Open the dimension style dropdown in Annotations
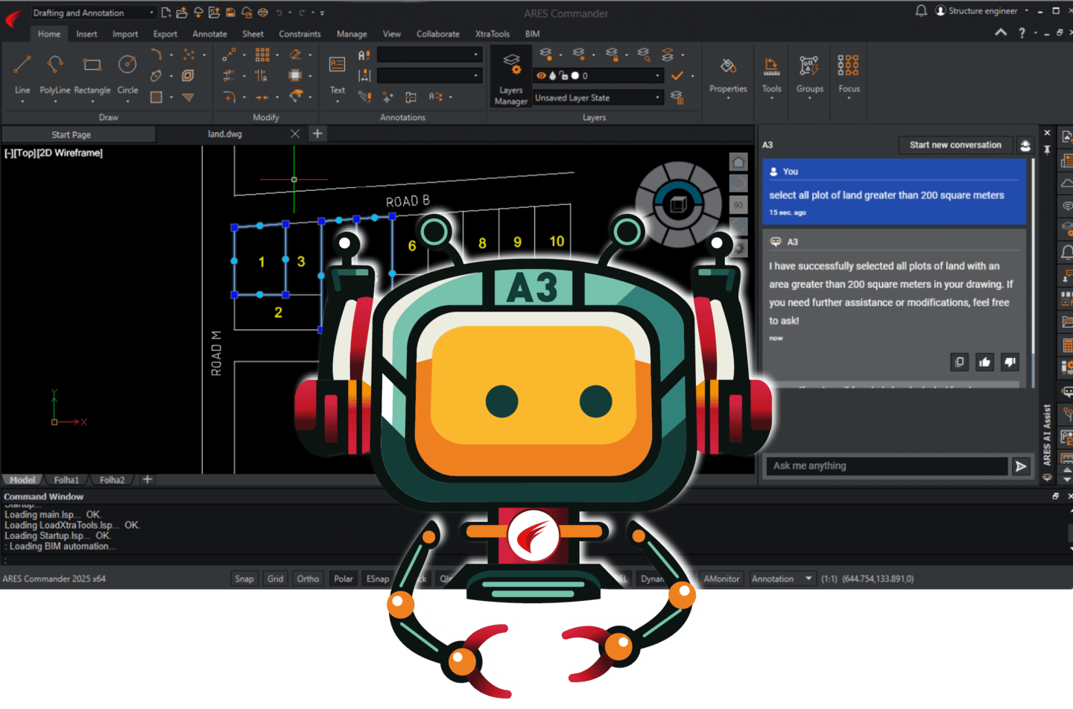Viewport: 1073px width, 709px height. click(430, 75)
